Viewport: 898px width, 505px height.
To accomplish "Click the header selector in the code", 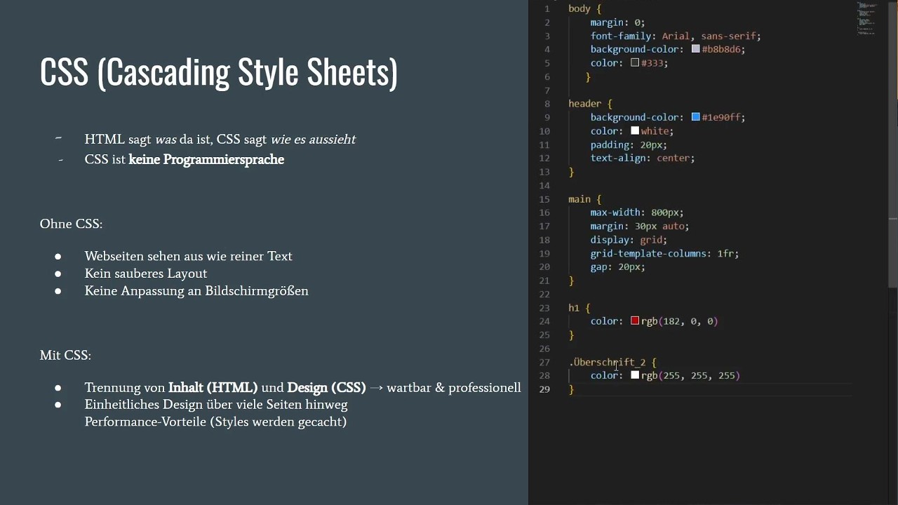I will coord(585,104).
